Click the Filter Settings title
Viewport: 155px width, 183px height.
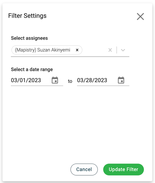[27, 16]
